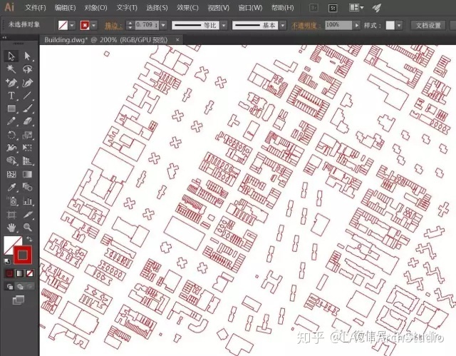Select the Line Segment tool
This screenshot has width=456, height=356.
pos(27,96)
